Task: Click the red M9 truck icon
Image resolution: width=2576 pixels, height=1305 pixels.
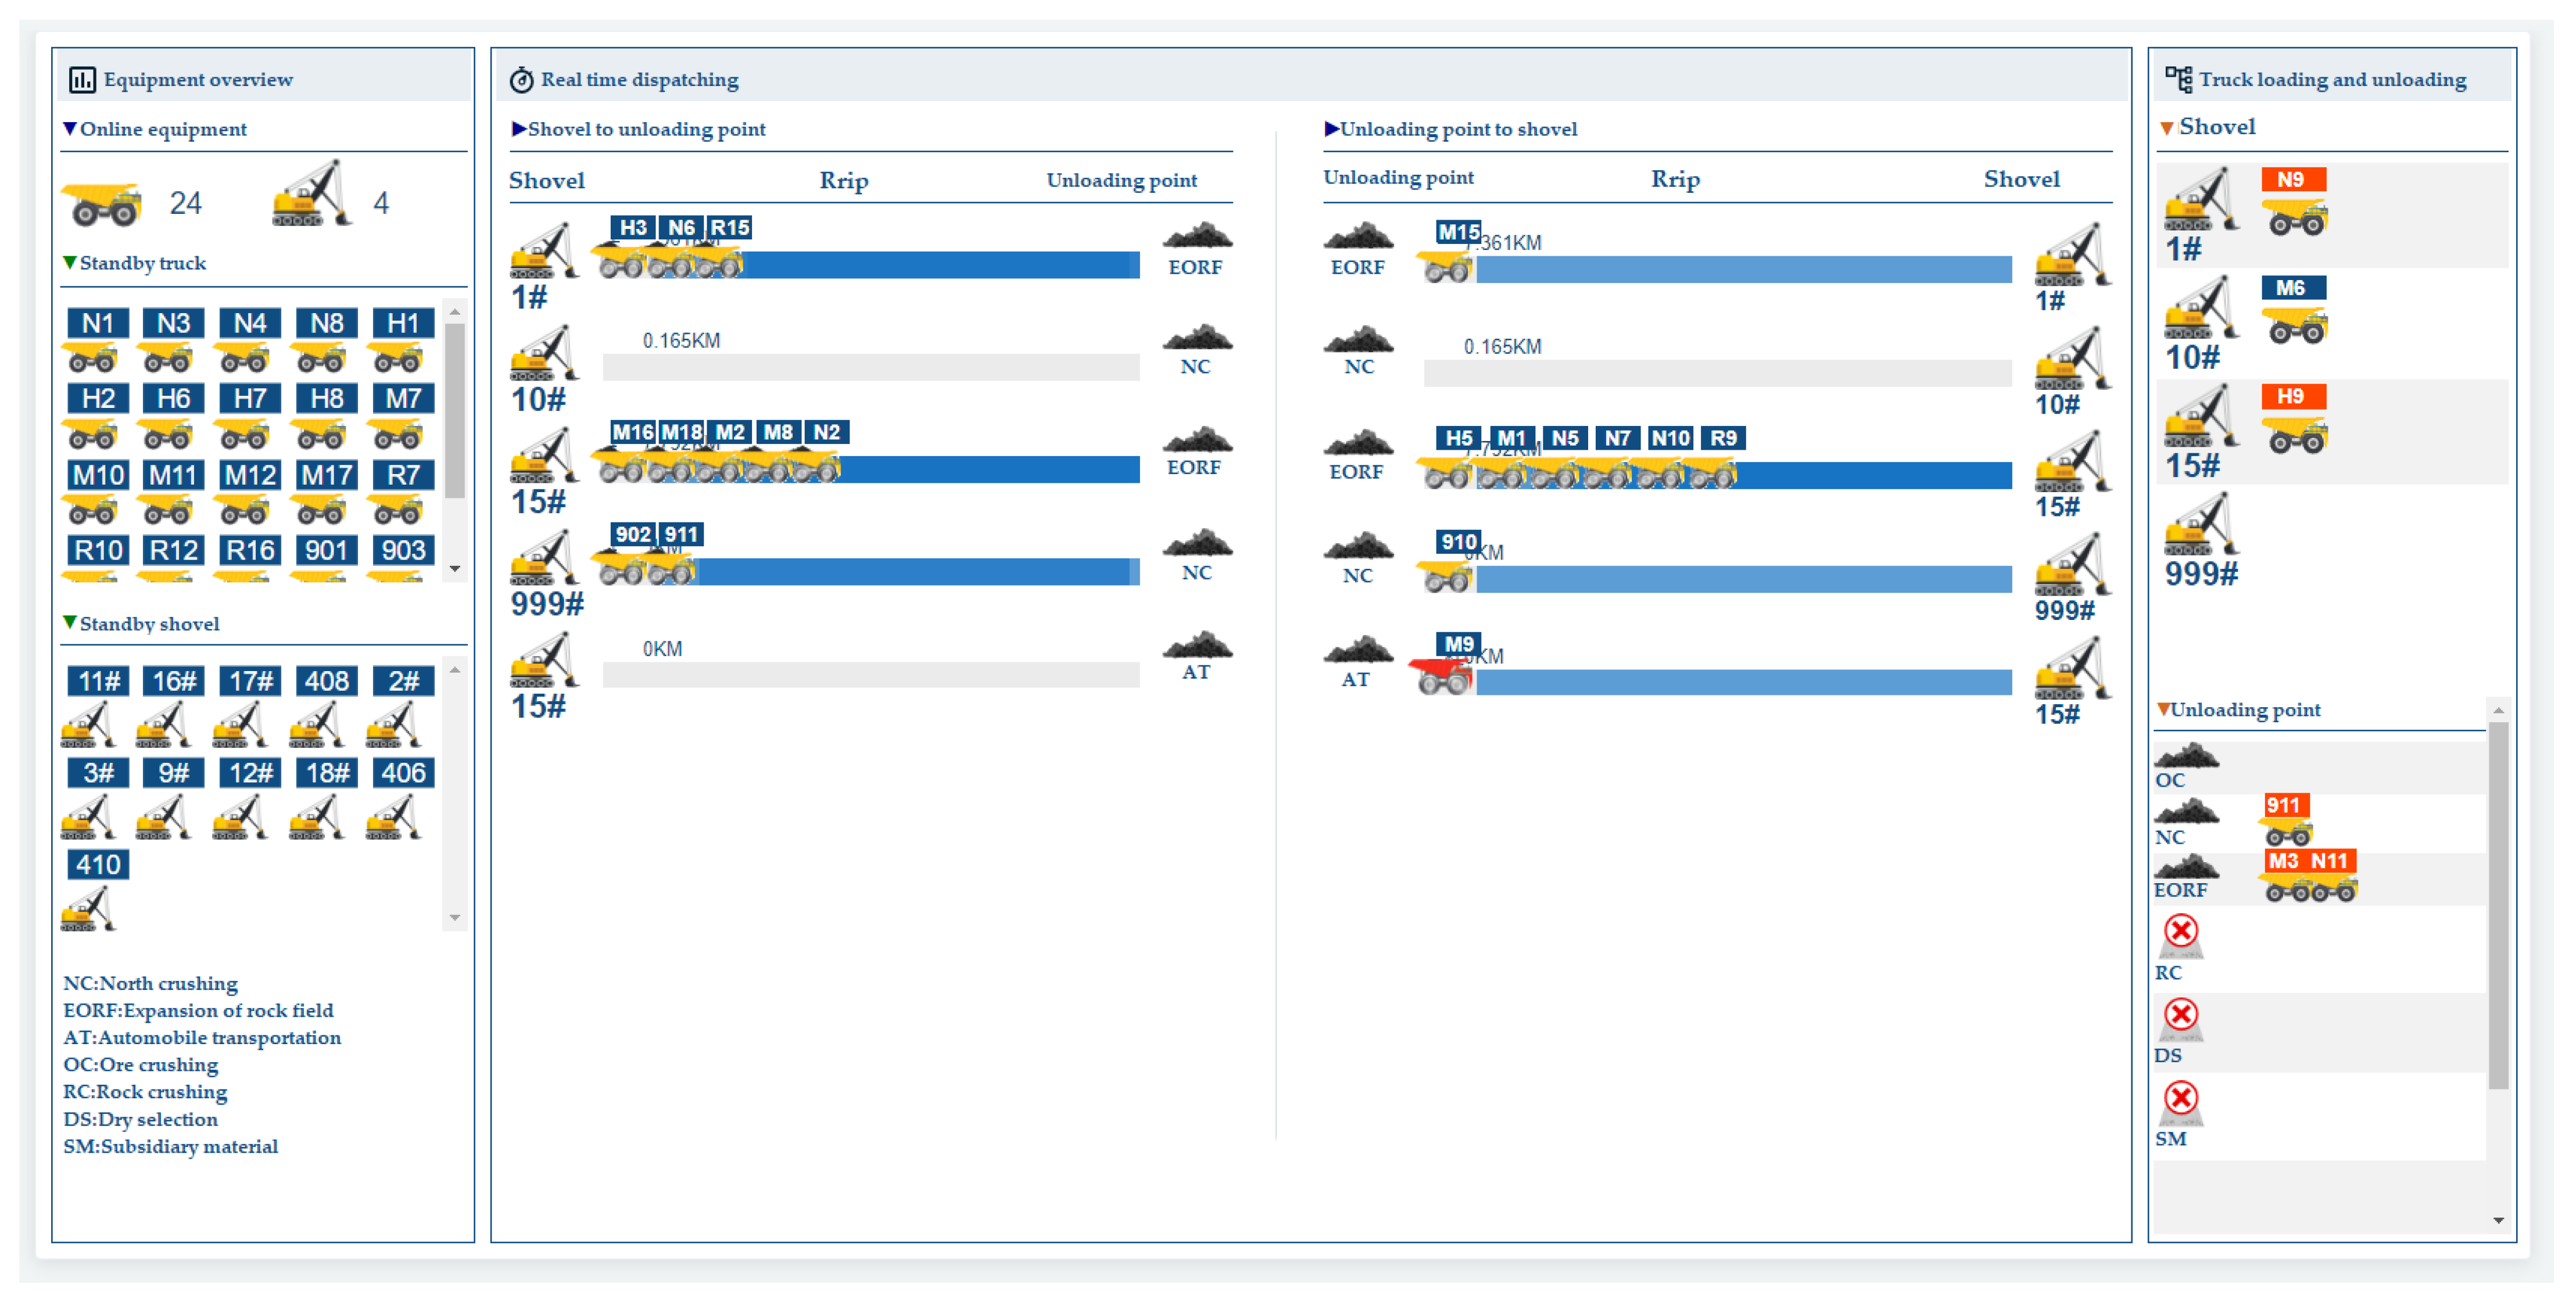Action: click(1441, 676)
